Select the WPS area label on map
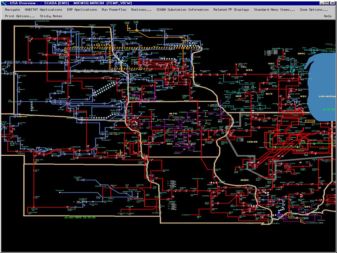Image resolution: width=337 pixels, height=253 pixels. [x=249, y=70]
